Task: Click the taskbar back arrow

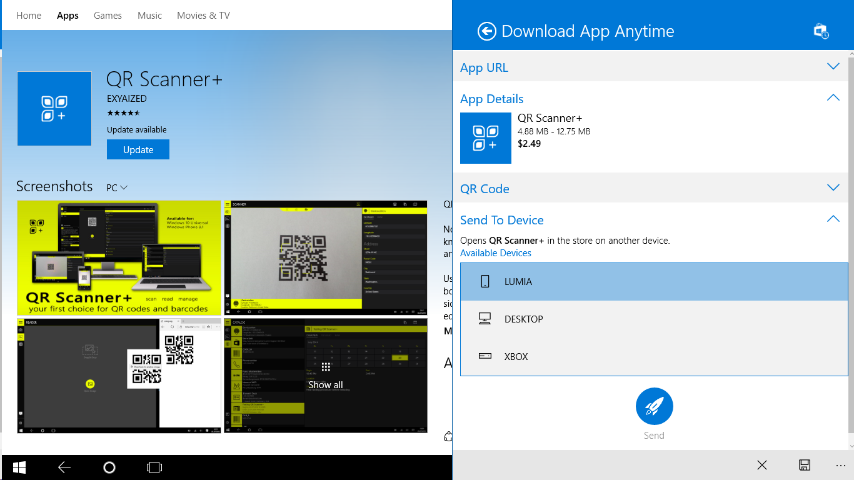Action: pyautogui.click(x=64, y=467)
